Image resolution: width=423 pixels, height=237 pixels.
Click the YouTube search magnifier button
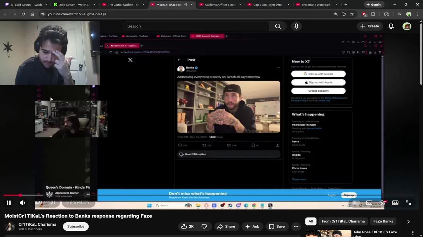tap(278, 26)
